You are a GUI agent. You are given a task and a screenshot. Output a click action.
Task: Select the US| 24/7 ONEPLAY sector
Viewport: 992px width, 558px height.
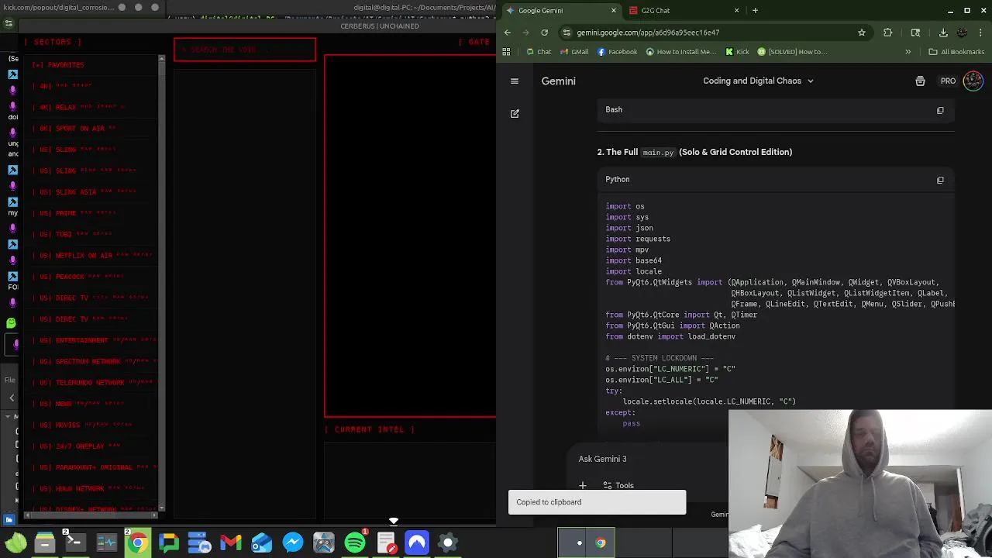pos(90,446)
